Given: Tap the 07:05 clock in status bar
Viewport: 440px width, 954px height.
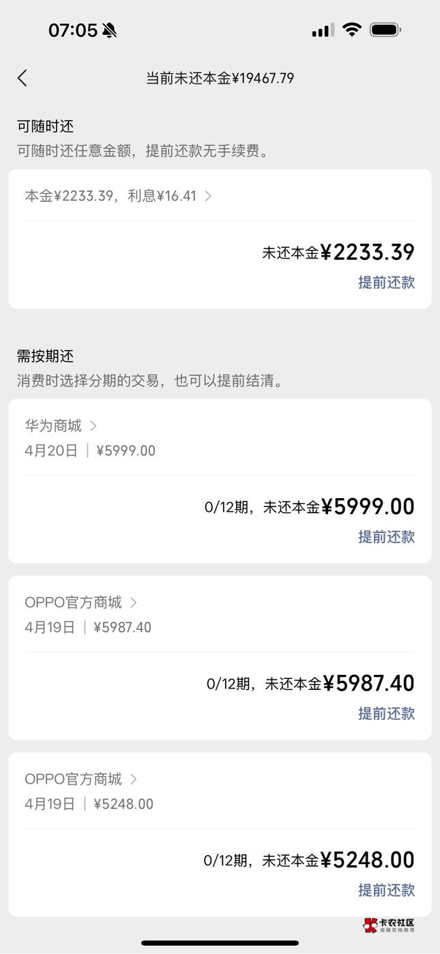Looking at the screenshot, I should [x=72, y=30].
